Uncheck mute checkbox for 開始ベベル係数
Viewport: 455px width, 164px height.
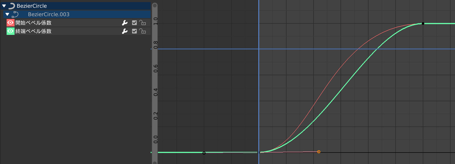(134, 23)
